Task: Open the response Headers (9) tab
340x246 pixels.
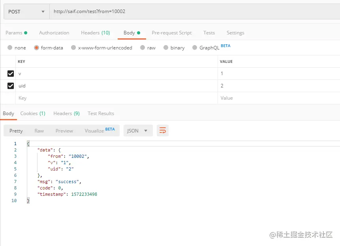Action: pyautogui.click(x=67, y=114)
